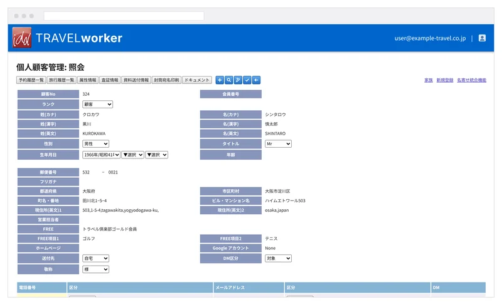Screen dimensions: 502x305
Task: Click the browser address bar field
Action: coord(124,16)
